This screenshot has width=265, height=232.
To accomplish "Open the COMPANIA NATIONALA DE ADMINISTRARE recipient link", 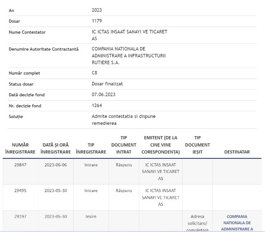I will point(237,223).
